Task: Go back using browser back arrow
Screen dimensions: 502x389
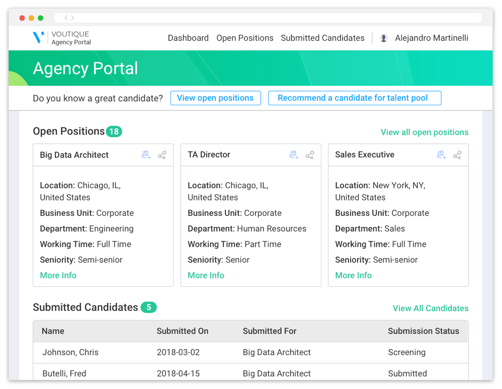Action: [66, 18]
